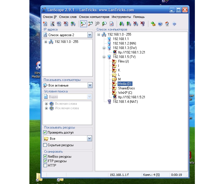Click the computer icon for 192.168.1.4 (NAT)
This screenshot has width=224, height=184.
[x=109, y=102]
